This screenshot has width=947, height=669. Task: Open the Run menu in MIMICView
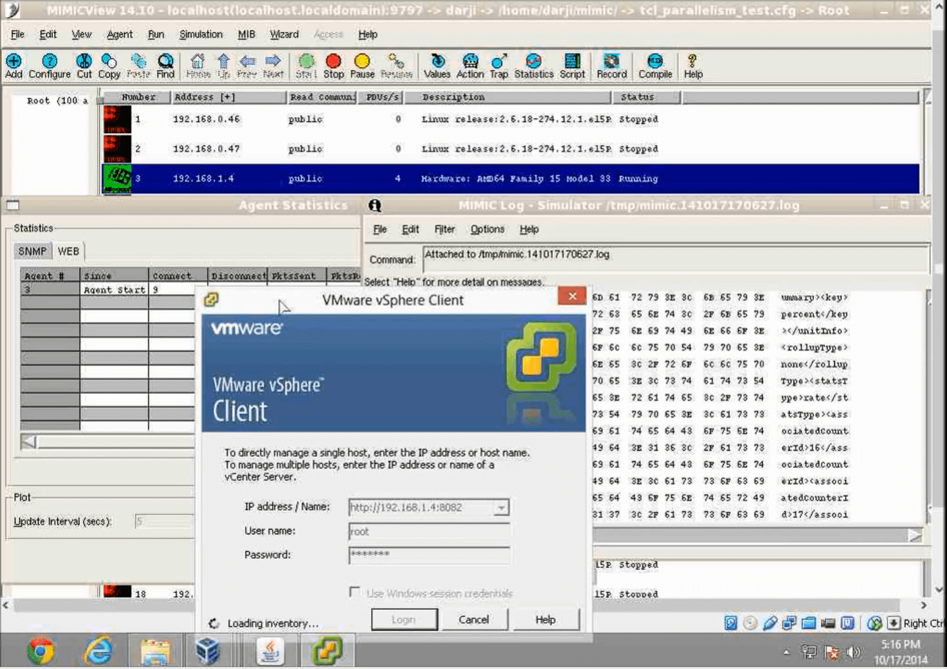pos(156,34)
